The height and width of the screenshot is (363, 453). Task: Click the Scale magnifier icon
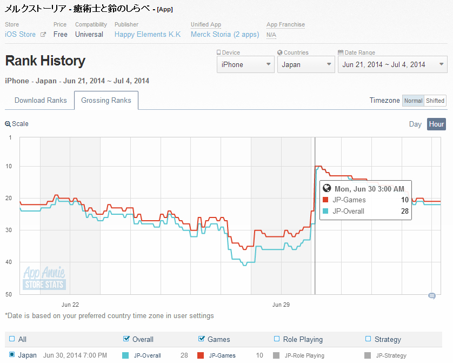click(x=8, y=124)
